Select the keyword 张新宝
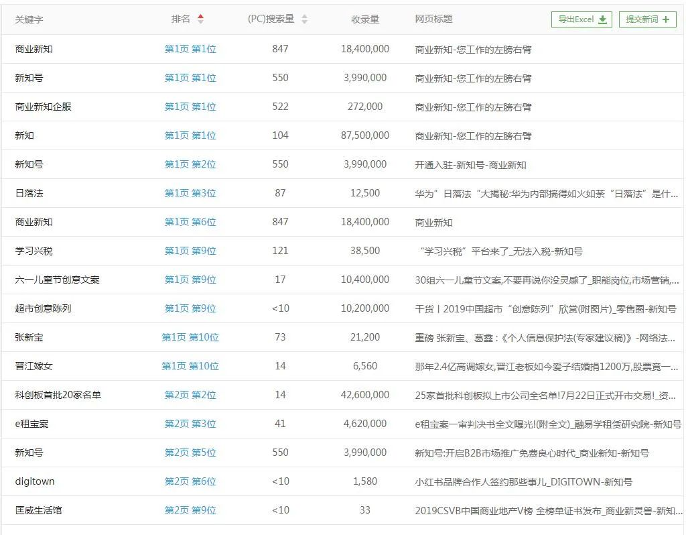 click(29, 337)
